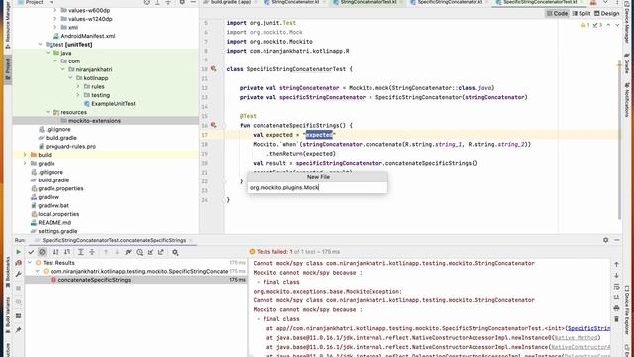The image size is (634, 357).
Task: Pin the Run tab
Action: pyautogui.click(x=18, y=330)
